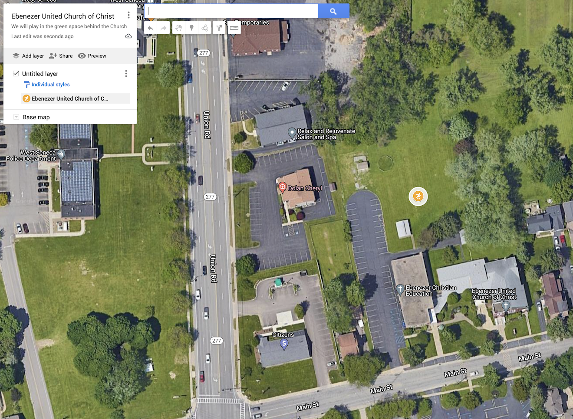
Task: Expand the Base map arrow
Action: [x=16, y=117]
